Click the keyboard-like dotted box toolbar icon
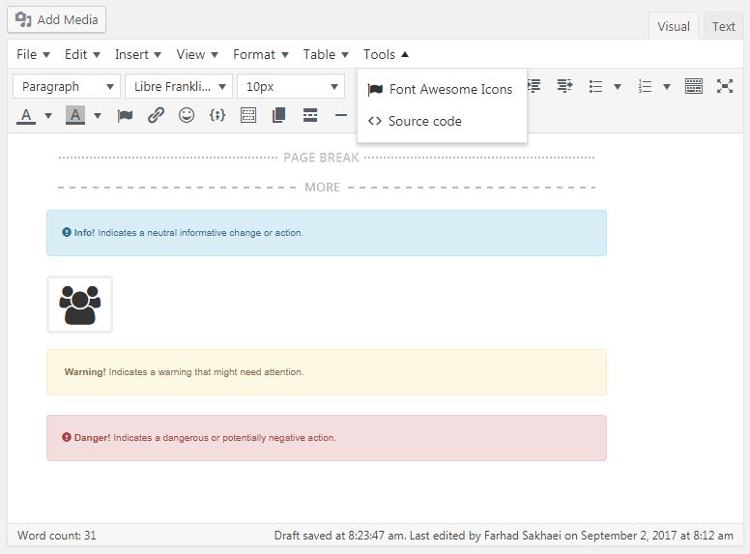750x554 pixels. coord(248,115)
